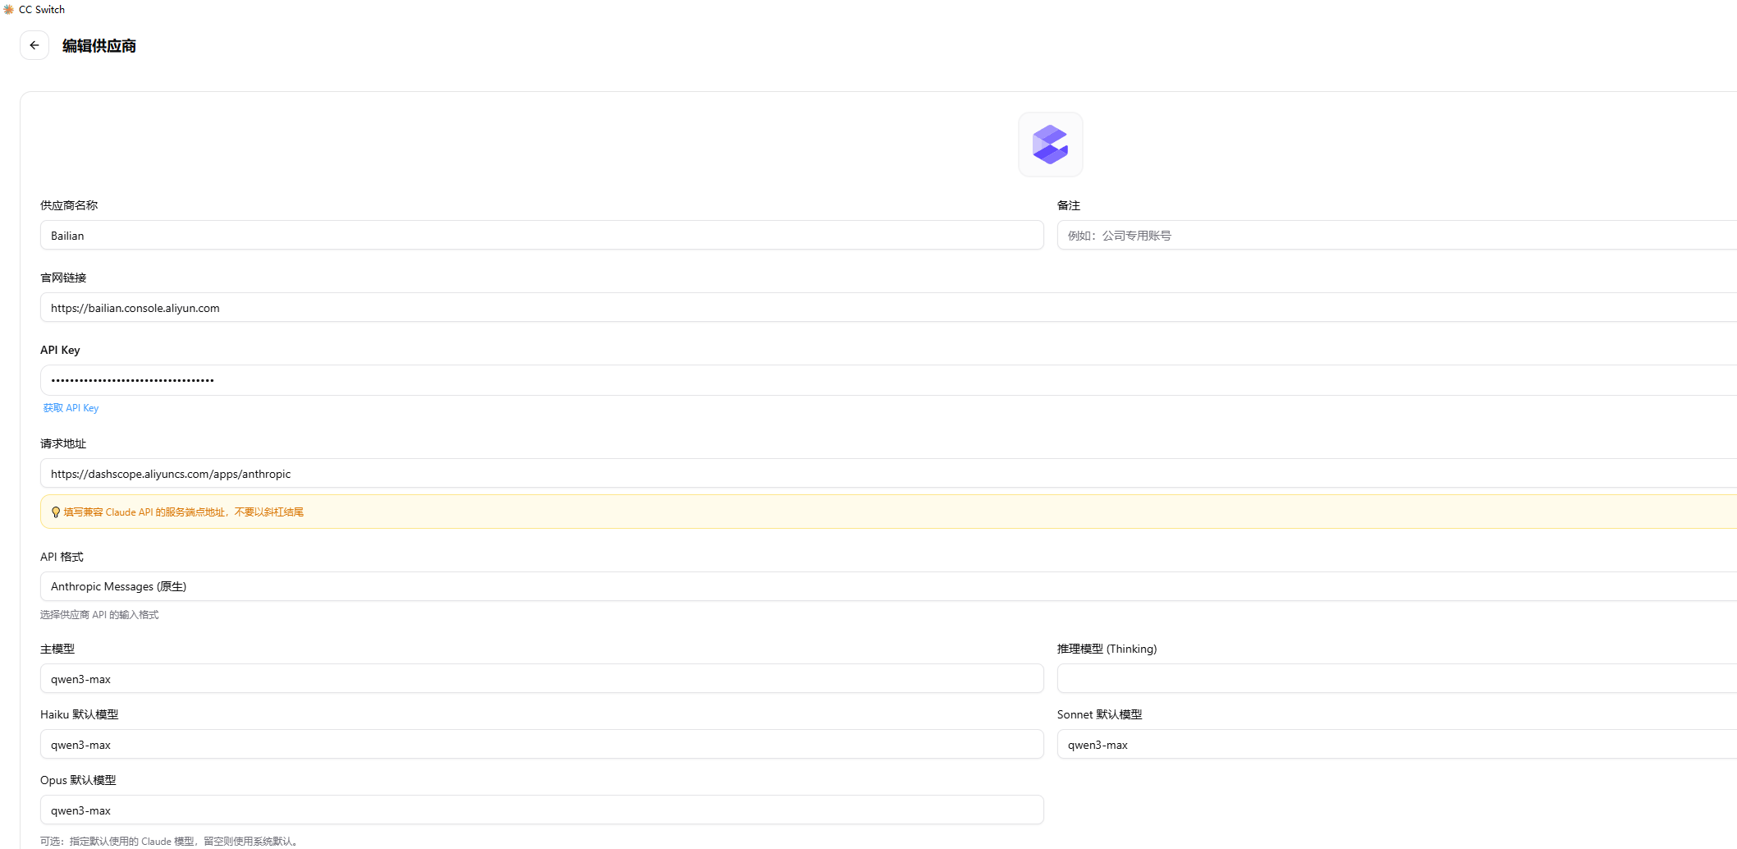Click the 备注 label
Viewport: 1737px width, 849px height.
click(1069, 205)
